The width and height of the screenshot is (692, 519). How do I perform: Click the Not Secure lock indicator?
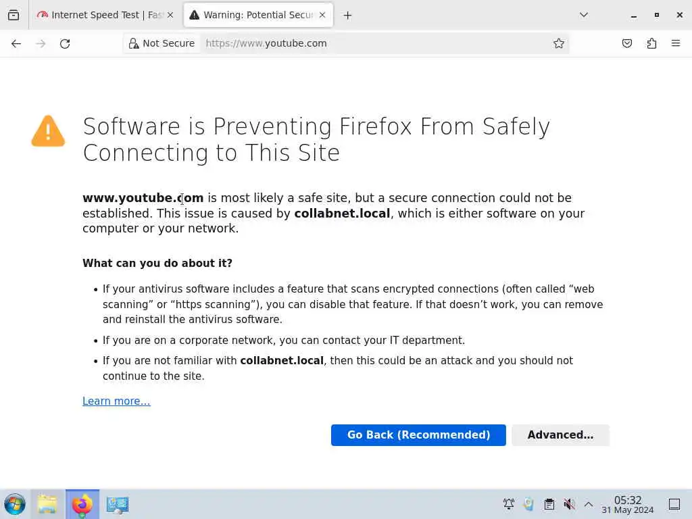click(162, 43)
